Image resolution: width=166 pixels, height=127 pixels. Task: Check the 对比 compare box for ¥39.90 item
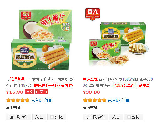point(129,117)
